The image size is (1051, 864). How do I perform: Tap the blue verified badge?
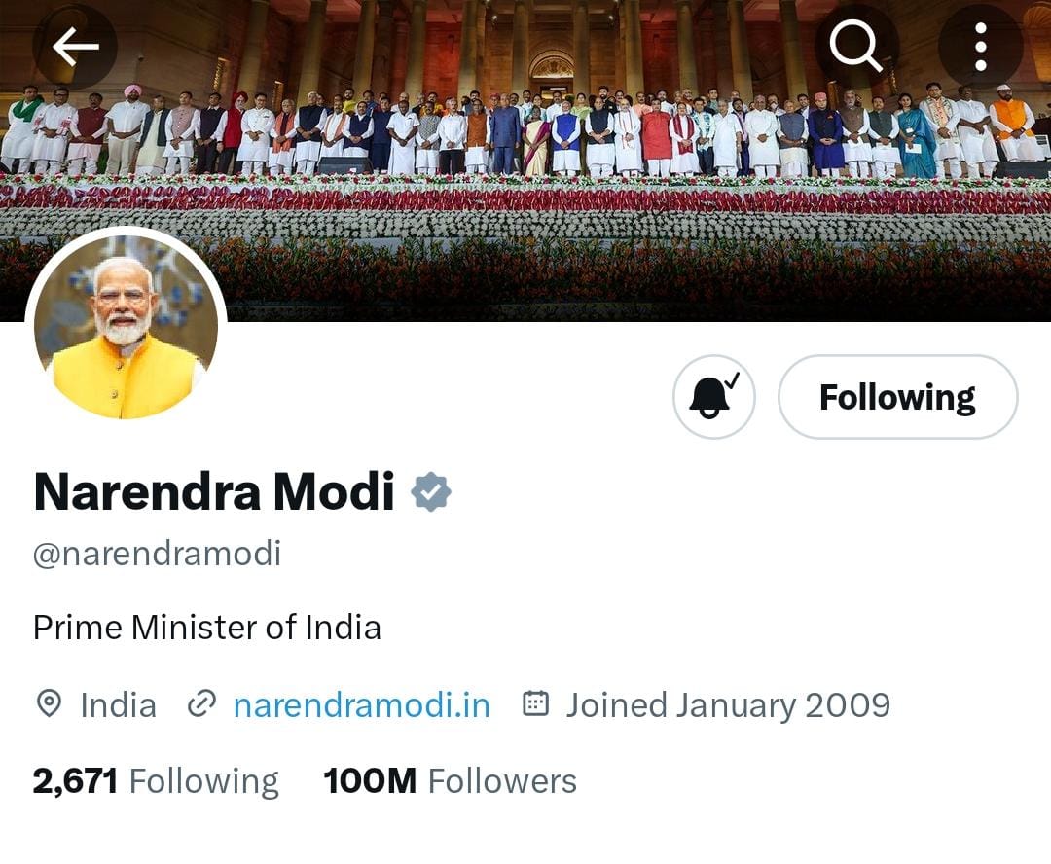pyautogui.click(x=431, y=492)
